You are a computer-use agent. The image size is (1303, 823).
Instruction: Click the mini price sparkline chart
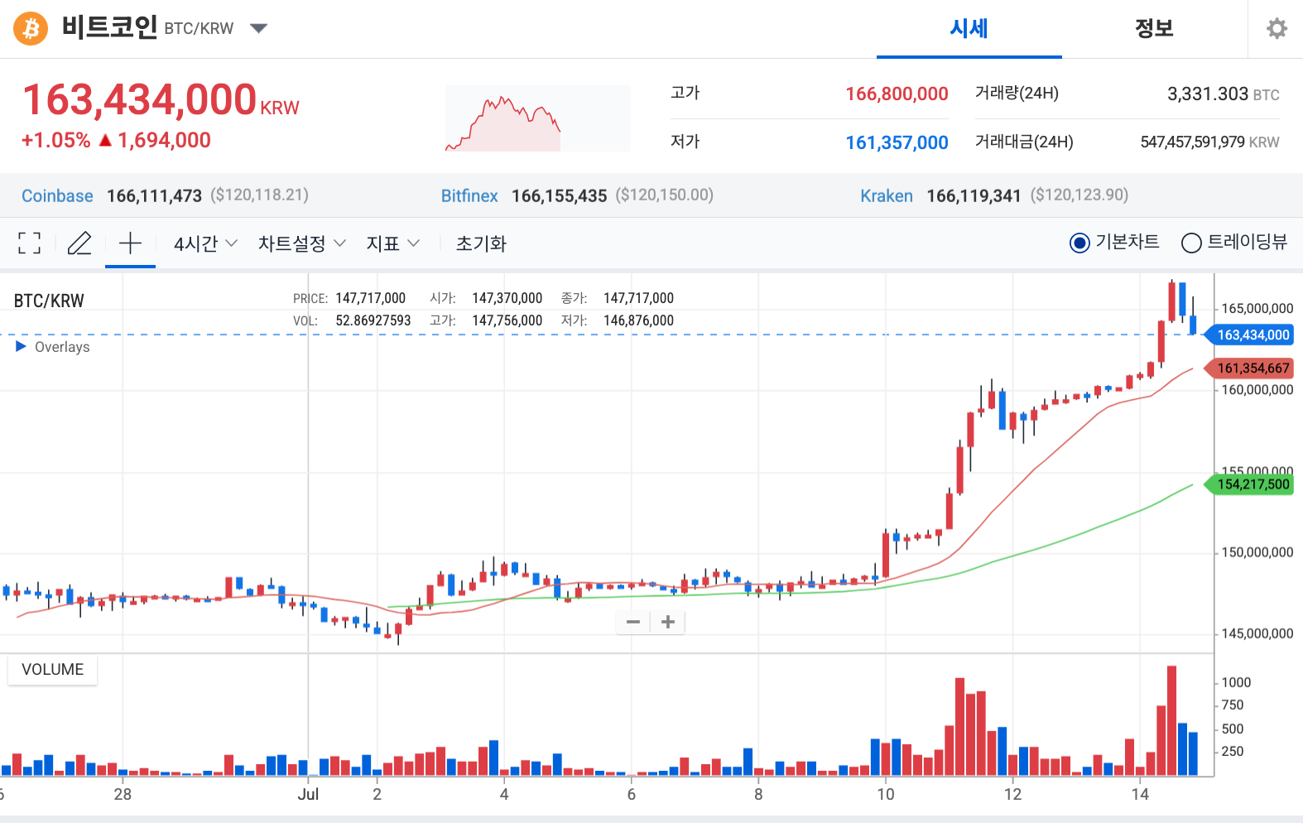click(537, 118)
